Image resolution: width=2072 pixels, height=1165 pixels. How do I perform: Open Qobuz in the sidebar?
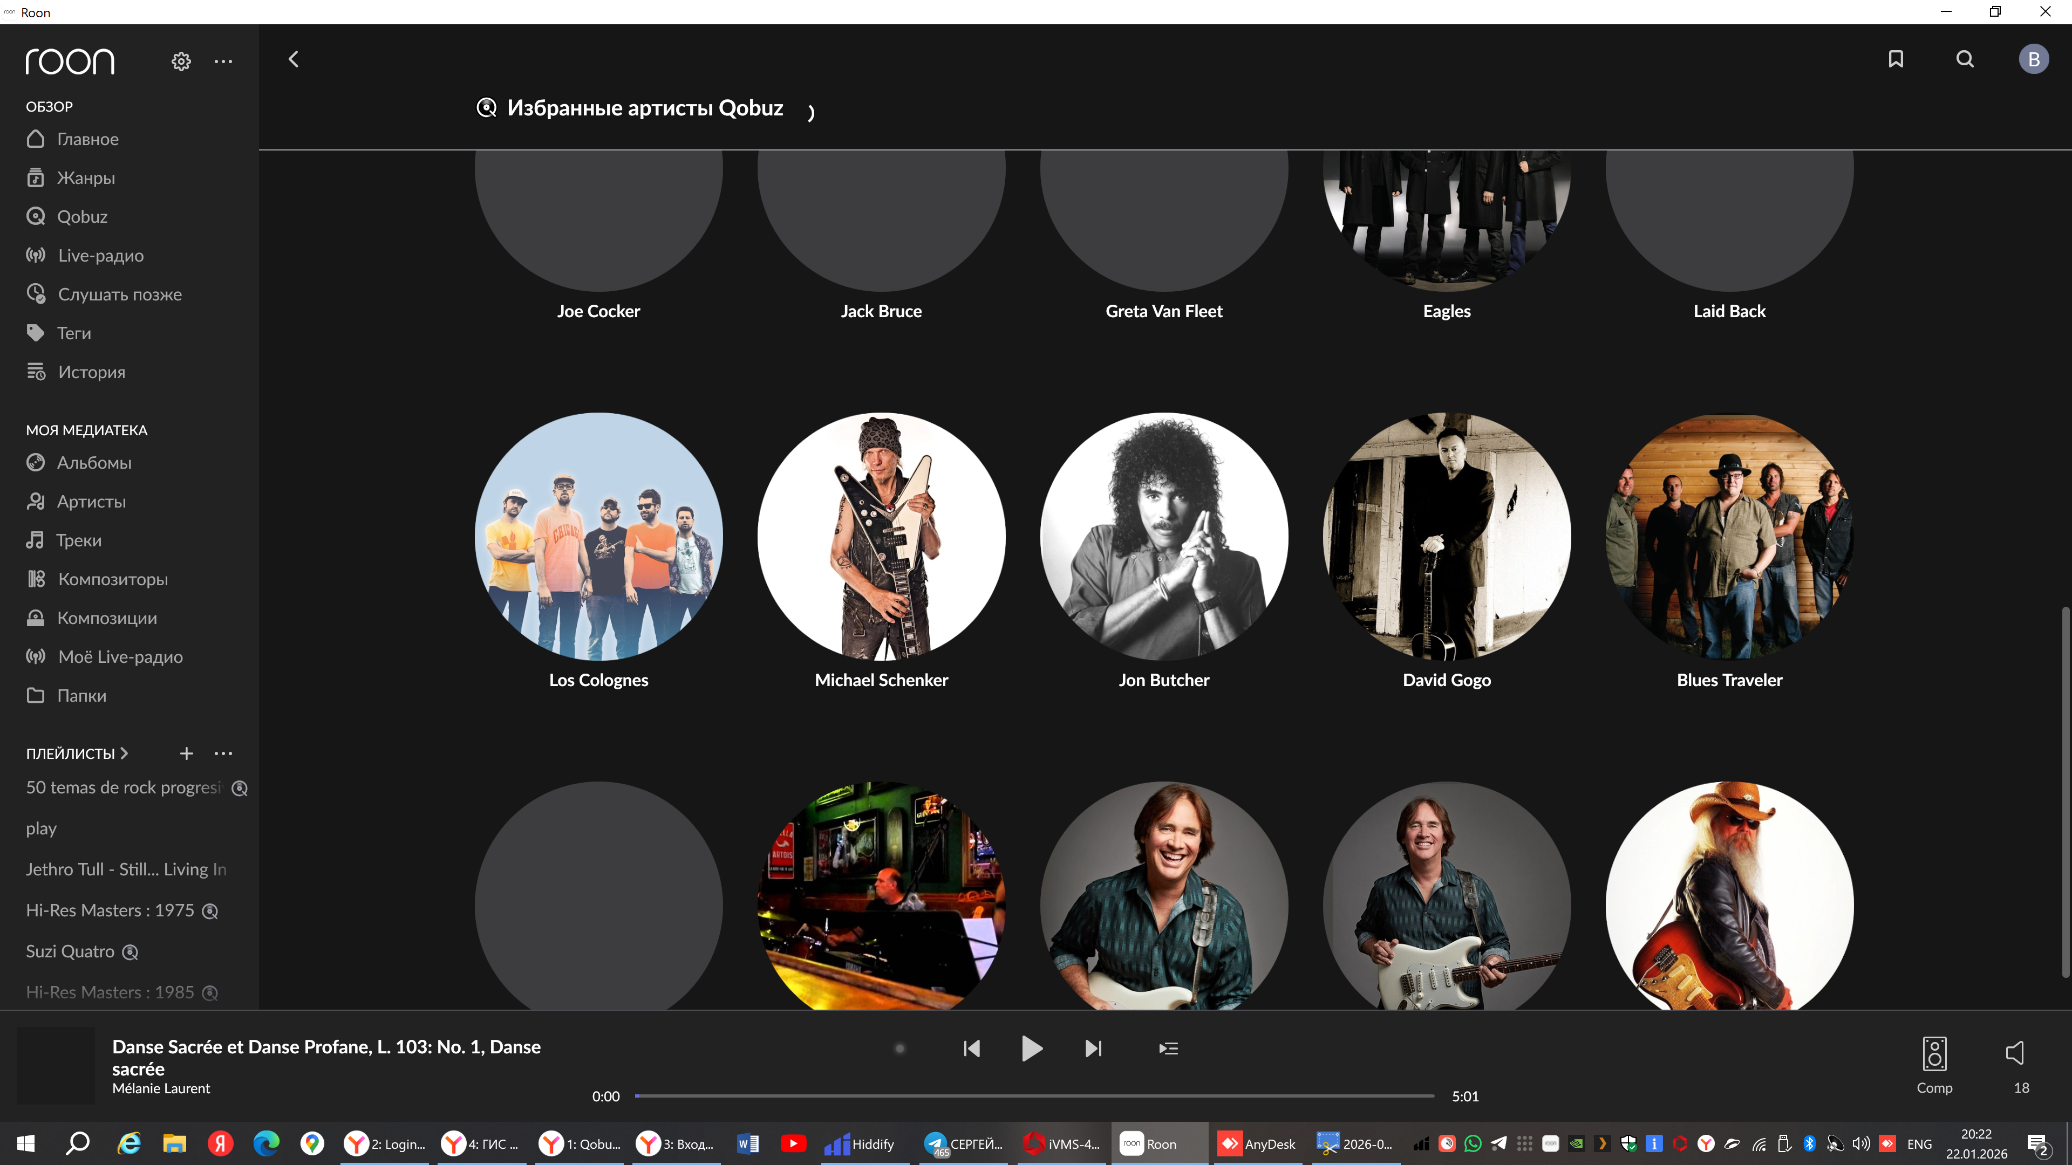(x=82, y=216)
